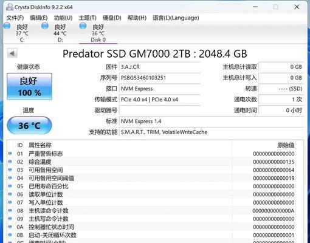The height and width of the screenshot is (243, 310).
Task: Click the Disk 0 blue status orb
Action: [83, 26]
